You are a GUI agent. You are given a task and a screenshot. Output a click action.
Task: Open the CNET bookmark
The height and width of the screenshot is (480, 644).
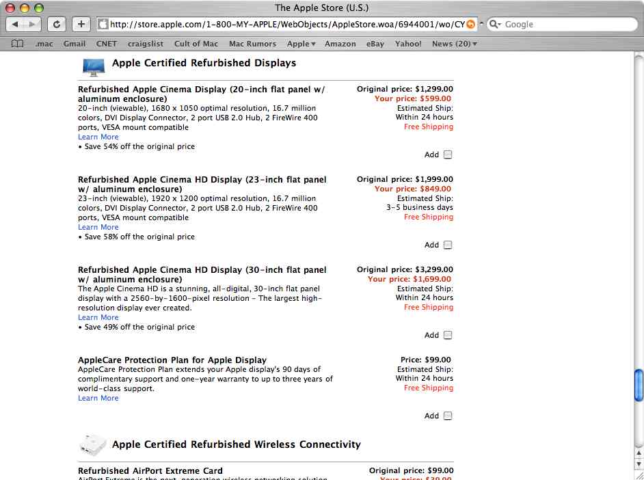[107, 44]
